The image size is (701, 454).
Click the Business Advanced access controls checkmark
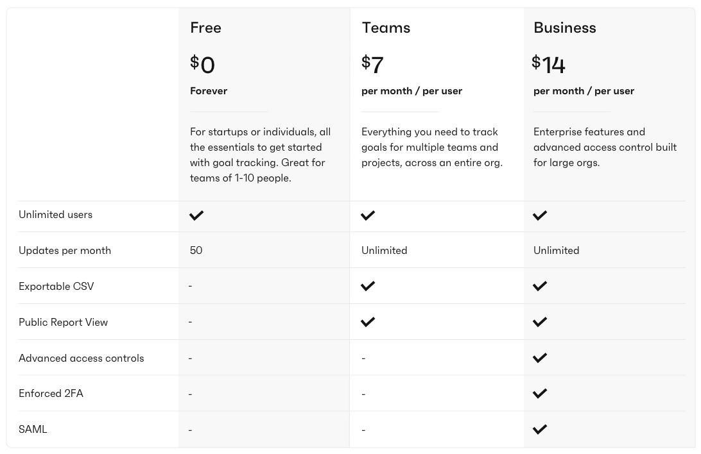tap(540, 358)
